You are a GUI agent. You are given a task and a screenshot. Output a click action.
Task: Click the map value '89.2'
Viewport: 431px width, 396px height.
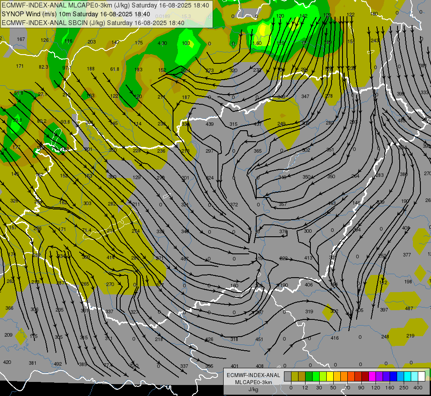coord(41,121)
